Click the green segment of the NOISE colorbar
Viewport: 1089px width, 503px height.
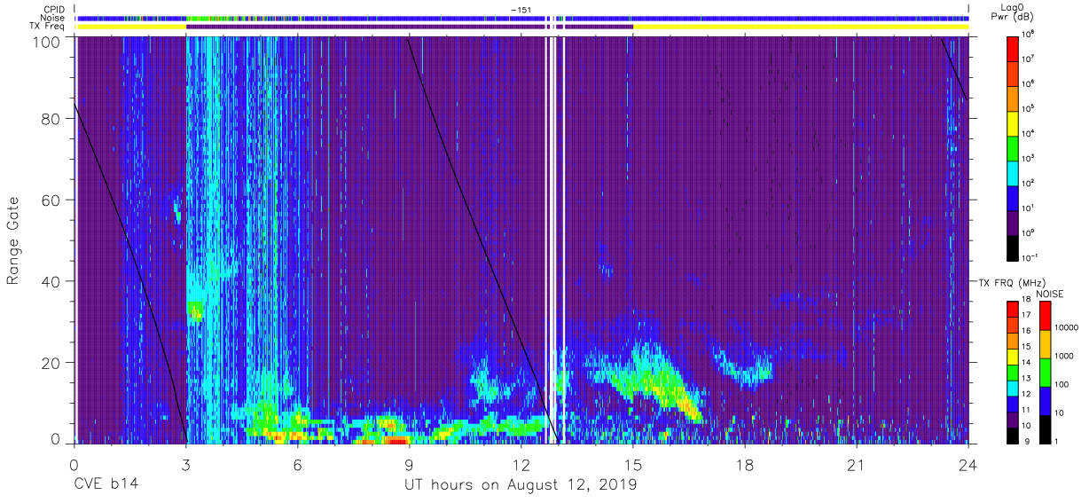(x=1045, y=372)
